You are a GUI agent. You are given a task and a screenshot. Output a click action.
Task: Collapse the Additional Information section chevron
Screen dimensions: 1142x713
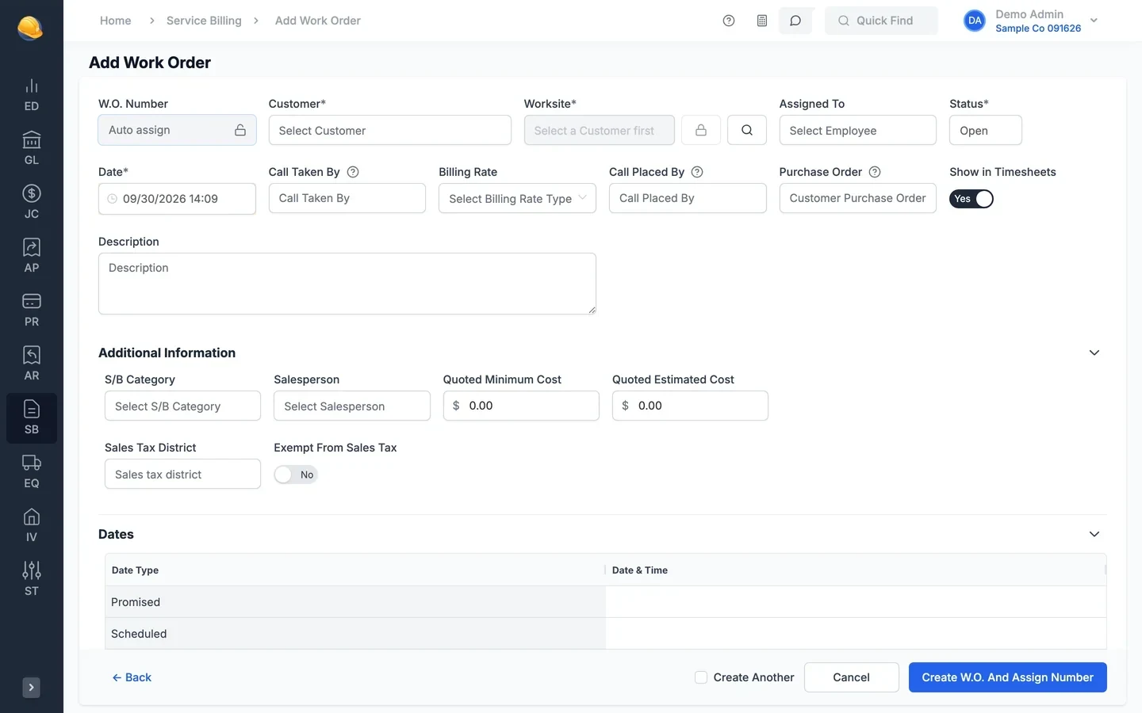pos(1094,353)
